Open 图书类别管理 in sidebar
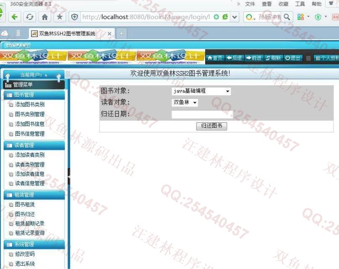 pos(30,114)
